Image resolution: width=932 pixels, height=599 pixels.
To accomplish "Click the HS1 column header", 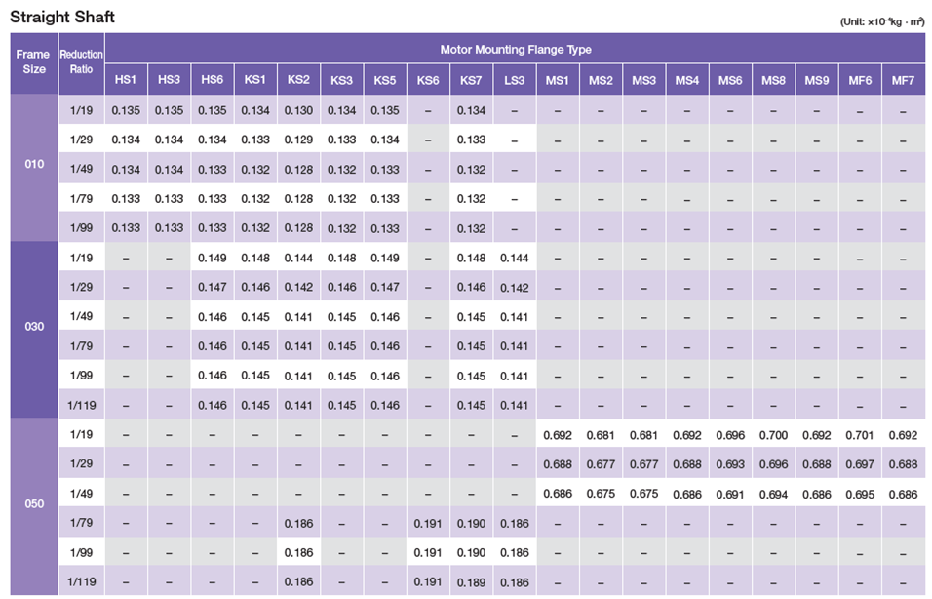I will coord(126,79).
